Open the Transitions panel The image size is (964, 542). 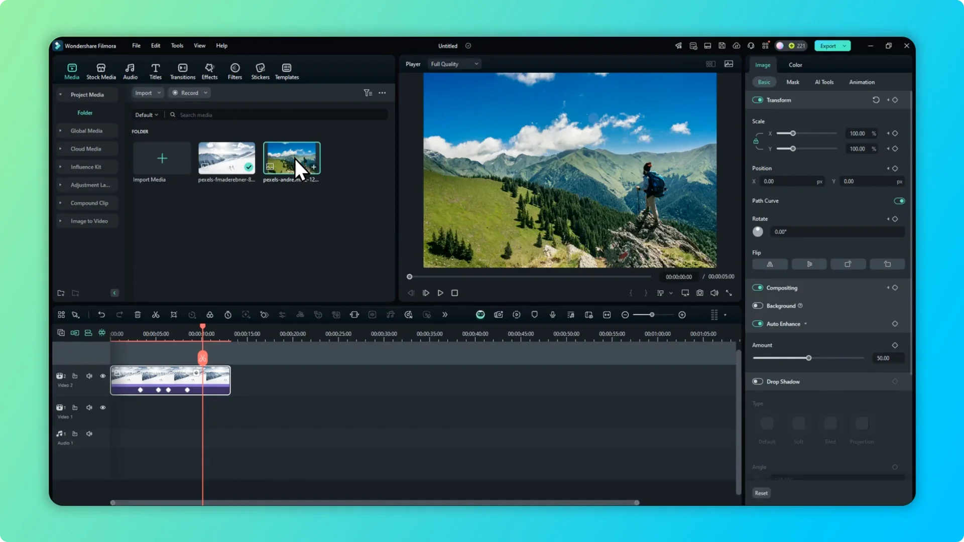point(183,71)
